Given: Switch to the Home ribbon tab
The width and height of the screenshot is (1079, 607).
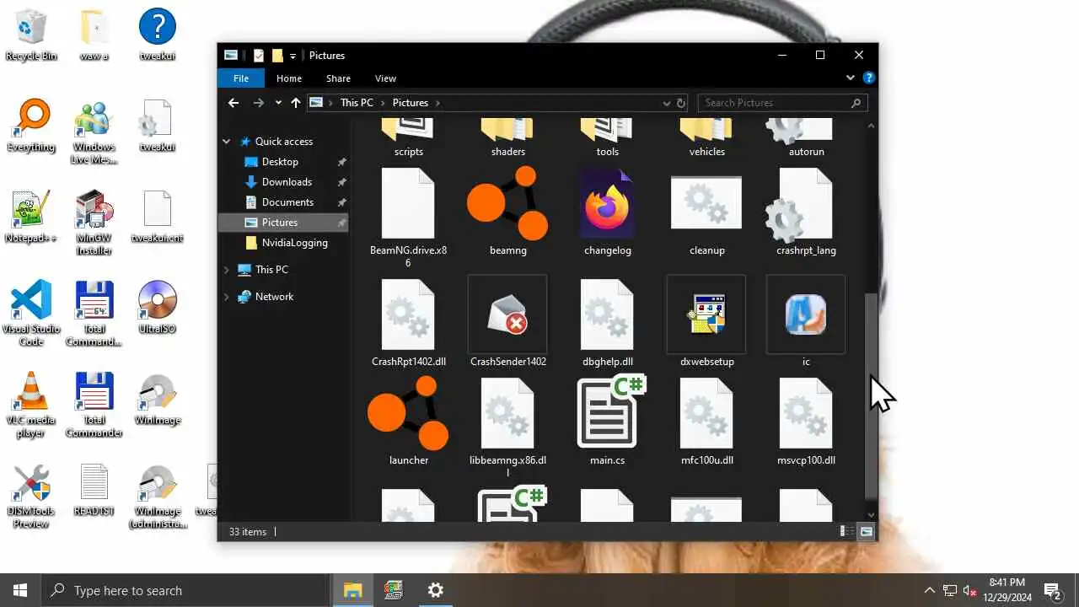Looking at the screenshot, I should pos(289,78).
